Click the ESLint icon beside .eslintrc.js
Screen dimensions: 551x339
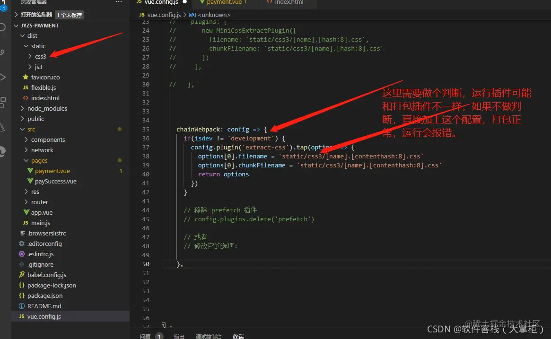click(22, 254)
